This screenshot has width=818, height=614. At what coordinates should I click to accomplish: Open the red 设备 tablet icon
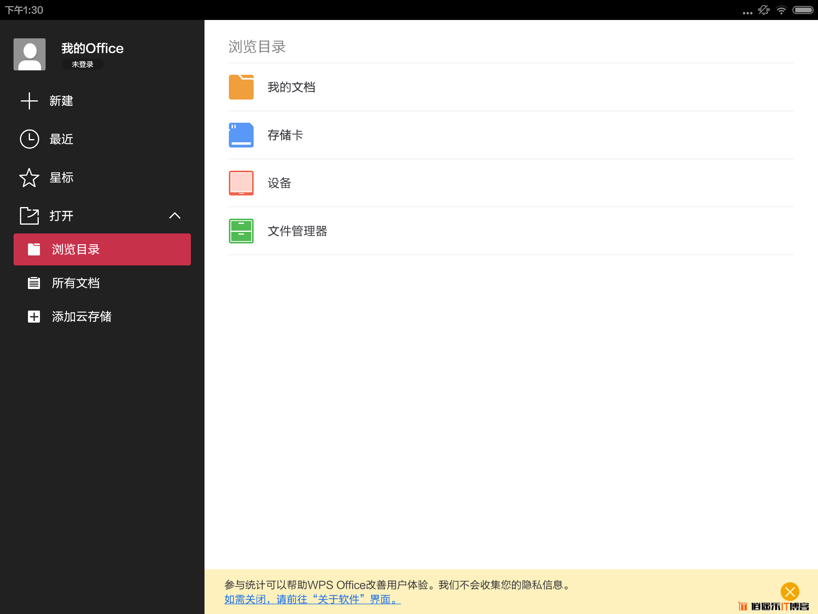pos(241,183)
